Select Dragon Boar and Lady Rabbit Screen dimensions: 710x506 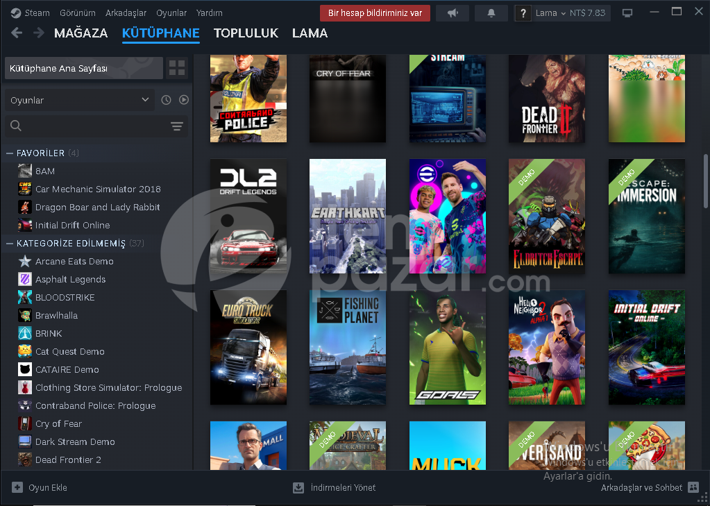coord(97,207)
